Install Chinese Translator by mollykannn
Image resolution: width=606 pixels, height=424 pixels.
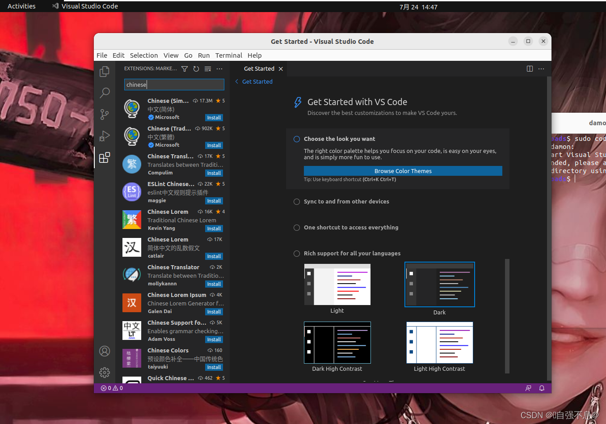(x=214, y=284)
